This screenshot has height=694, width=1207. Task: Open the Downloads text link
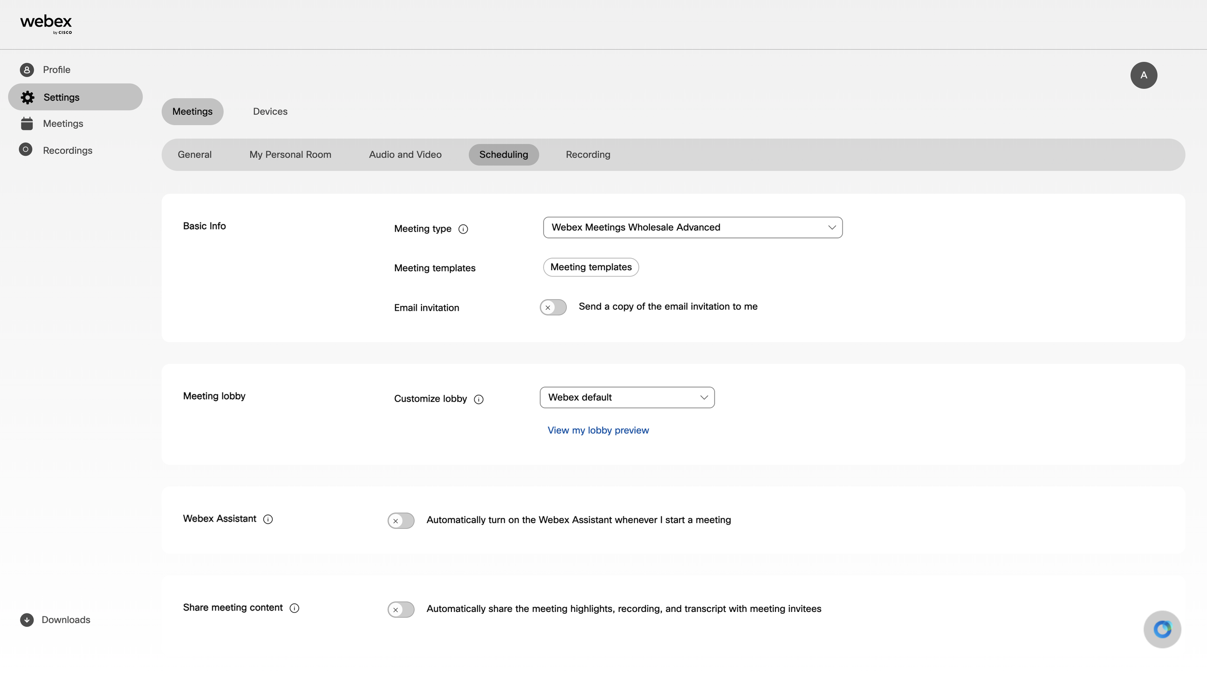[66, 620]
